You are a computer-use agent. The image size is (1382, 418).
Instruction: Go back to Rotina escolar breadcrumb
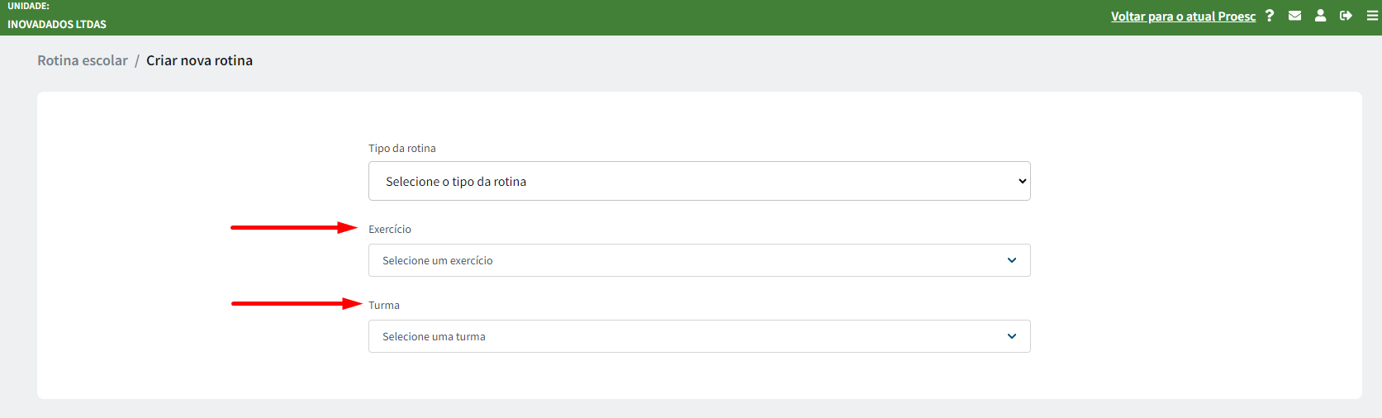tap(83, 60)
